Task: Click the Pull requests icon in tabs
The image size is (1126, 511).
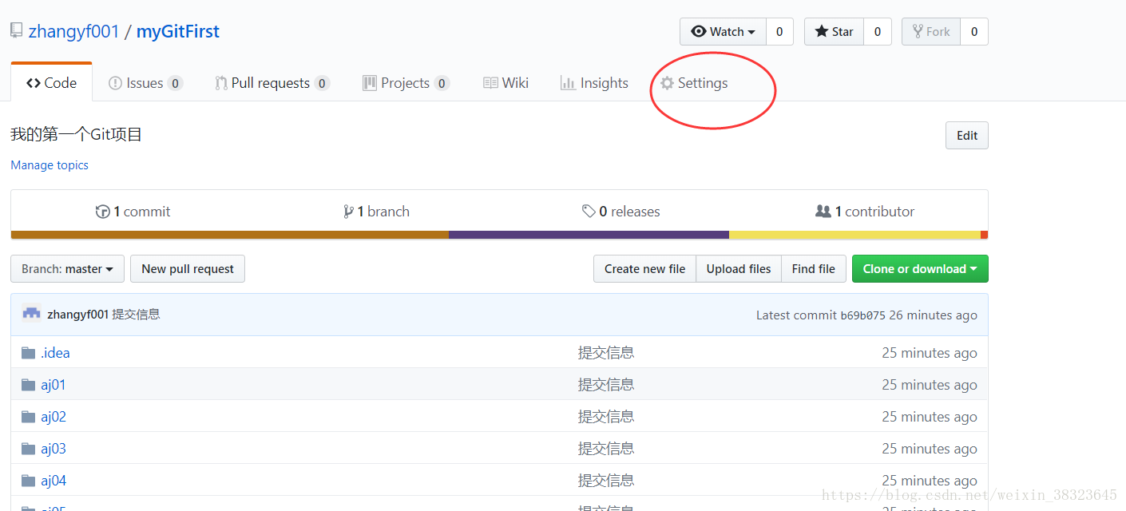Action: (221, 83)
